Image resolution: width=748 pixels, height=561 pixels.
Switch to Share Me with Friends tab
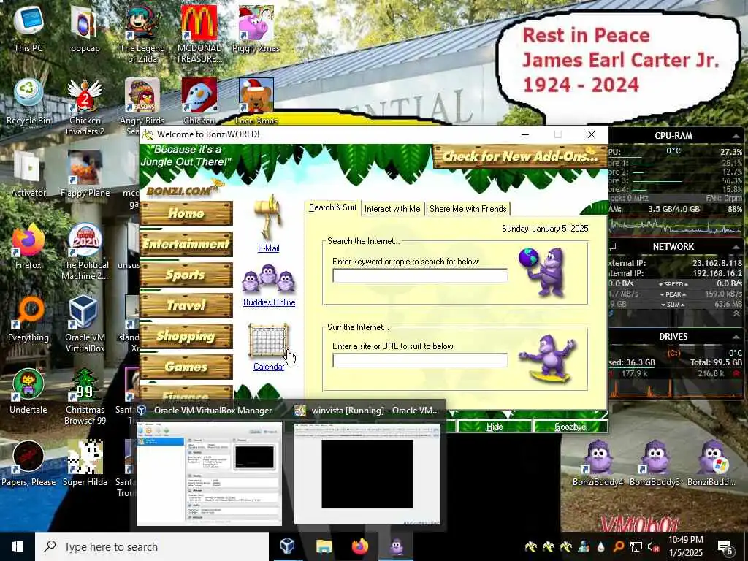coord(467,209)
